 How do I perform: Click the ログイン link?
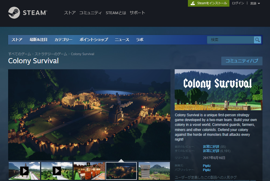(x=238, y=3)
